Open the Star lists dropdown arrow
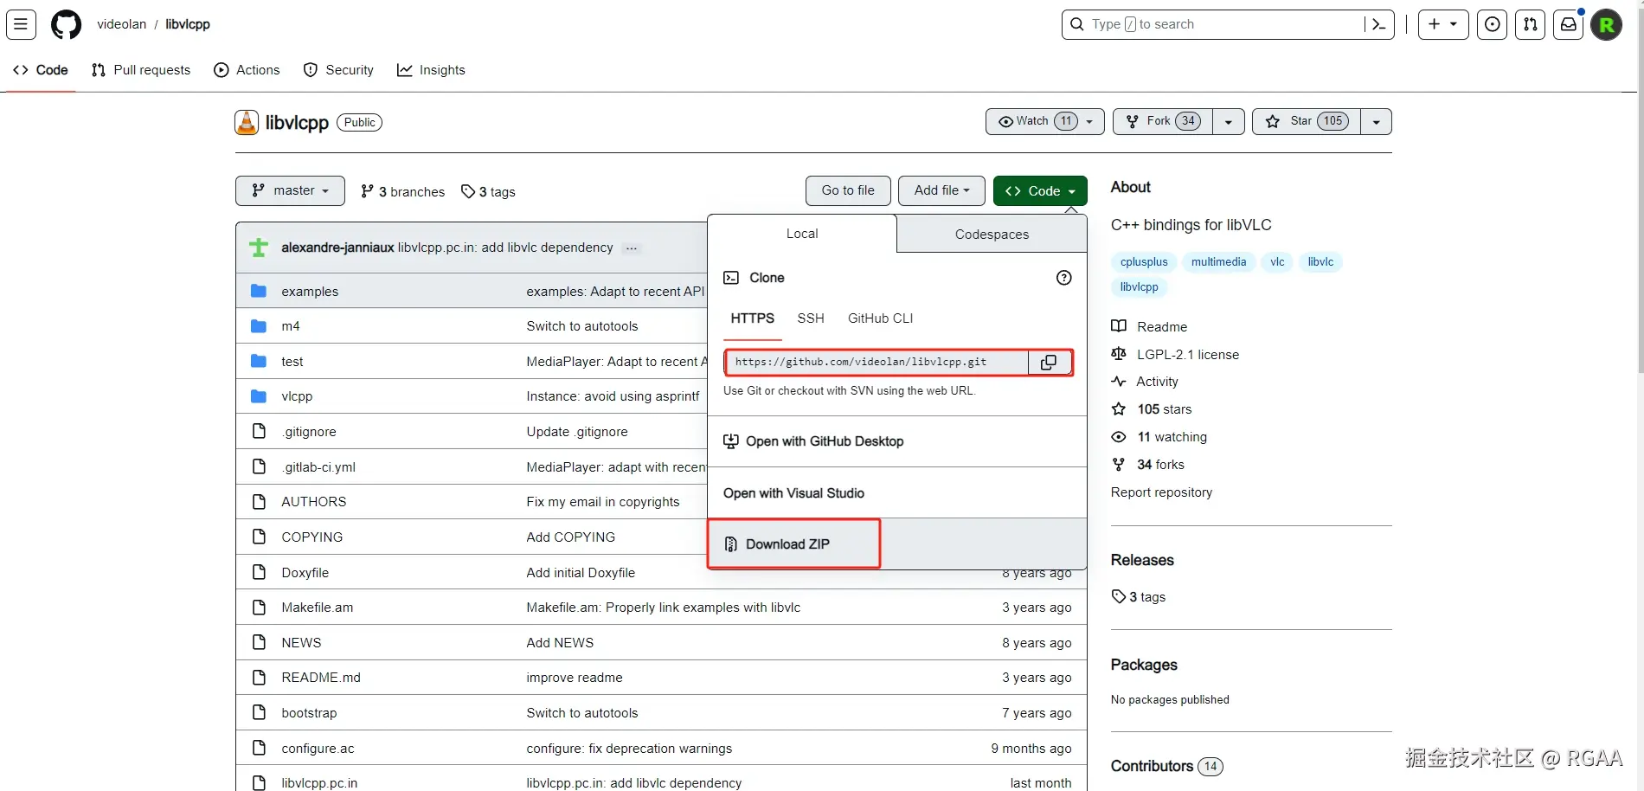Screen dimensions: 1644x791 1377,122
